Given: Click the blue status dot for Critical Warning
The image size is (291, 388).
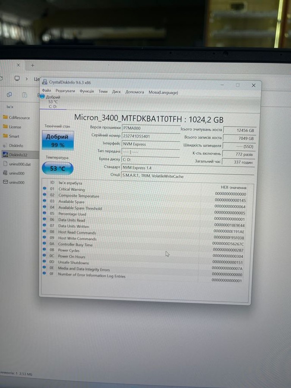Looking at the screenshot, I should [45, 188].
